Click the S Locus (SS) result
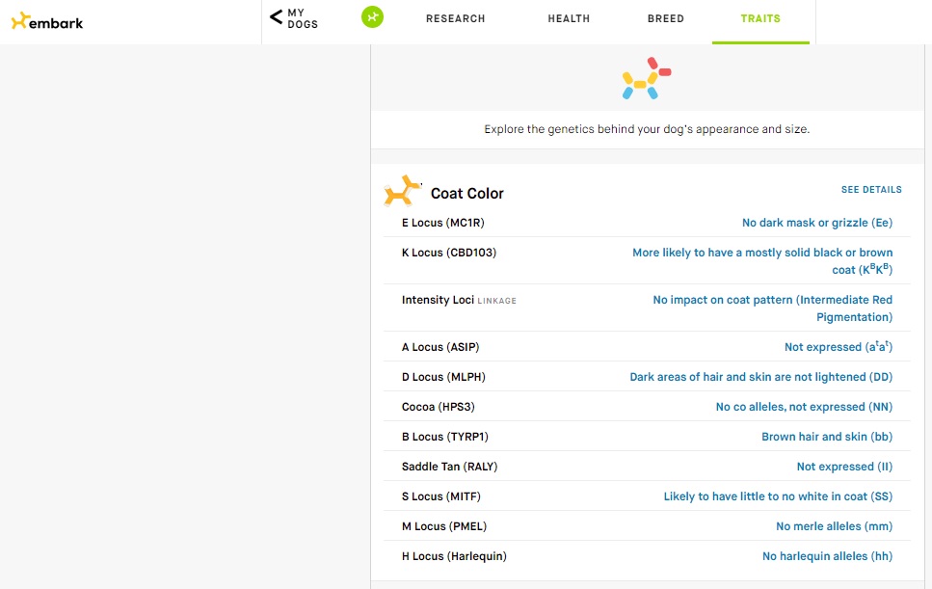Viewport: 932px width, 589px height. pyautogui.click(x=778, y=496)
